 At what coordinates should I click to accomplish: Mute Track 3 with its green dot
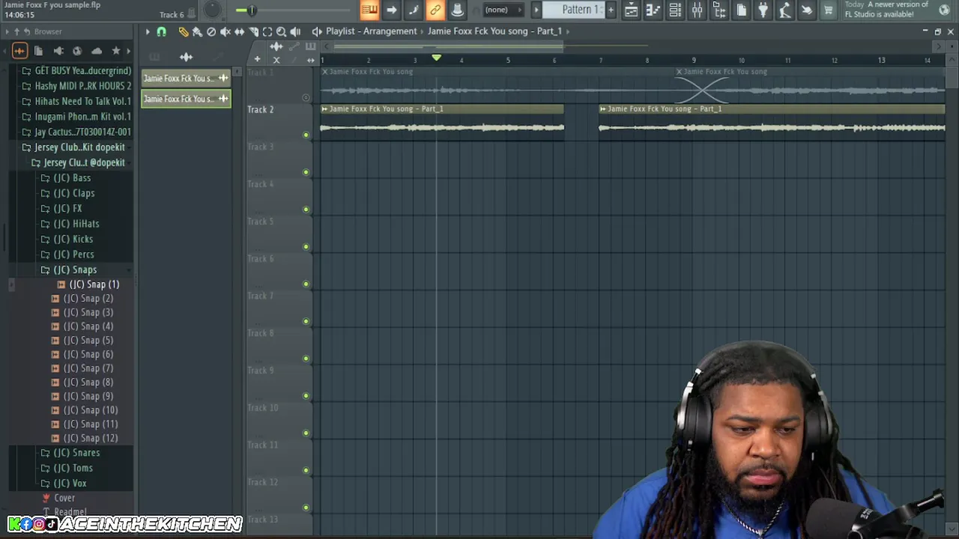(306, 172)
